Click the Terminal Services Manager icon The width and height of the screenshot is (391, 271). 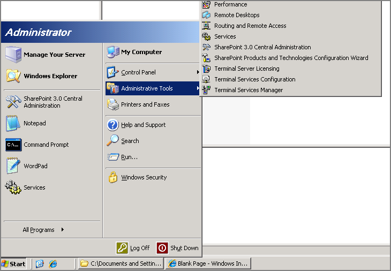point(206,90)
